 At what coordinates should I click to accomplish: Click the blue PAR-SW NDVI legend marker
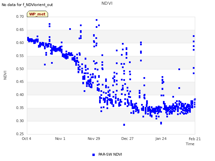pyautogui.click(x=93, y=155)
